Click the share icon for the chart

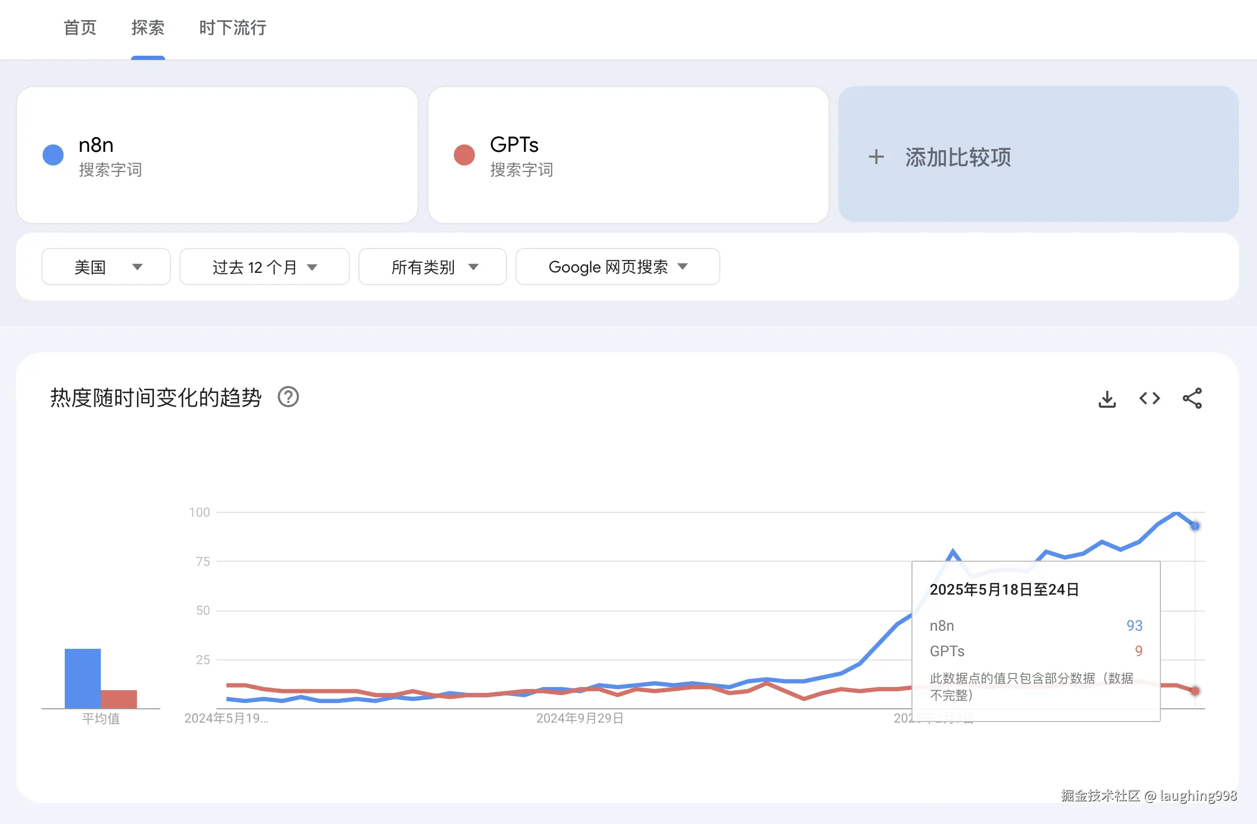coord(1192,398)
